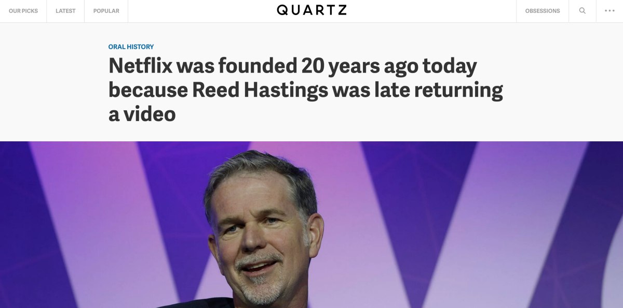
Task: Open the search magnifier icon
Action: click(x=582, y=11)
